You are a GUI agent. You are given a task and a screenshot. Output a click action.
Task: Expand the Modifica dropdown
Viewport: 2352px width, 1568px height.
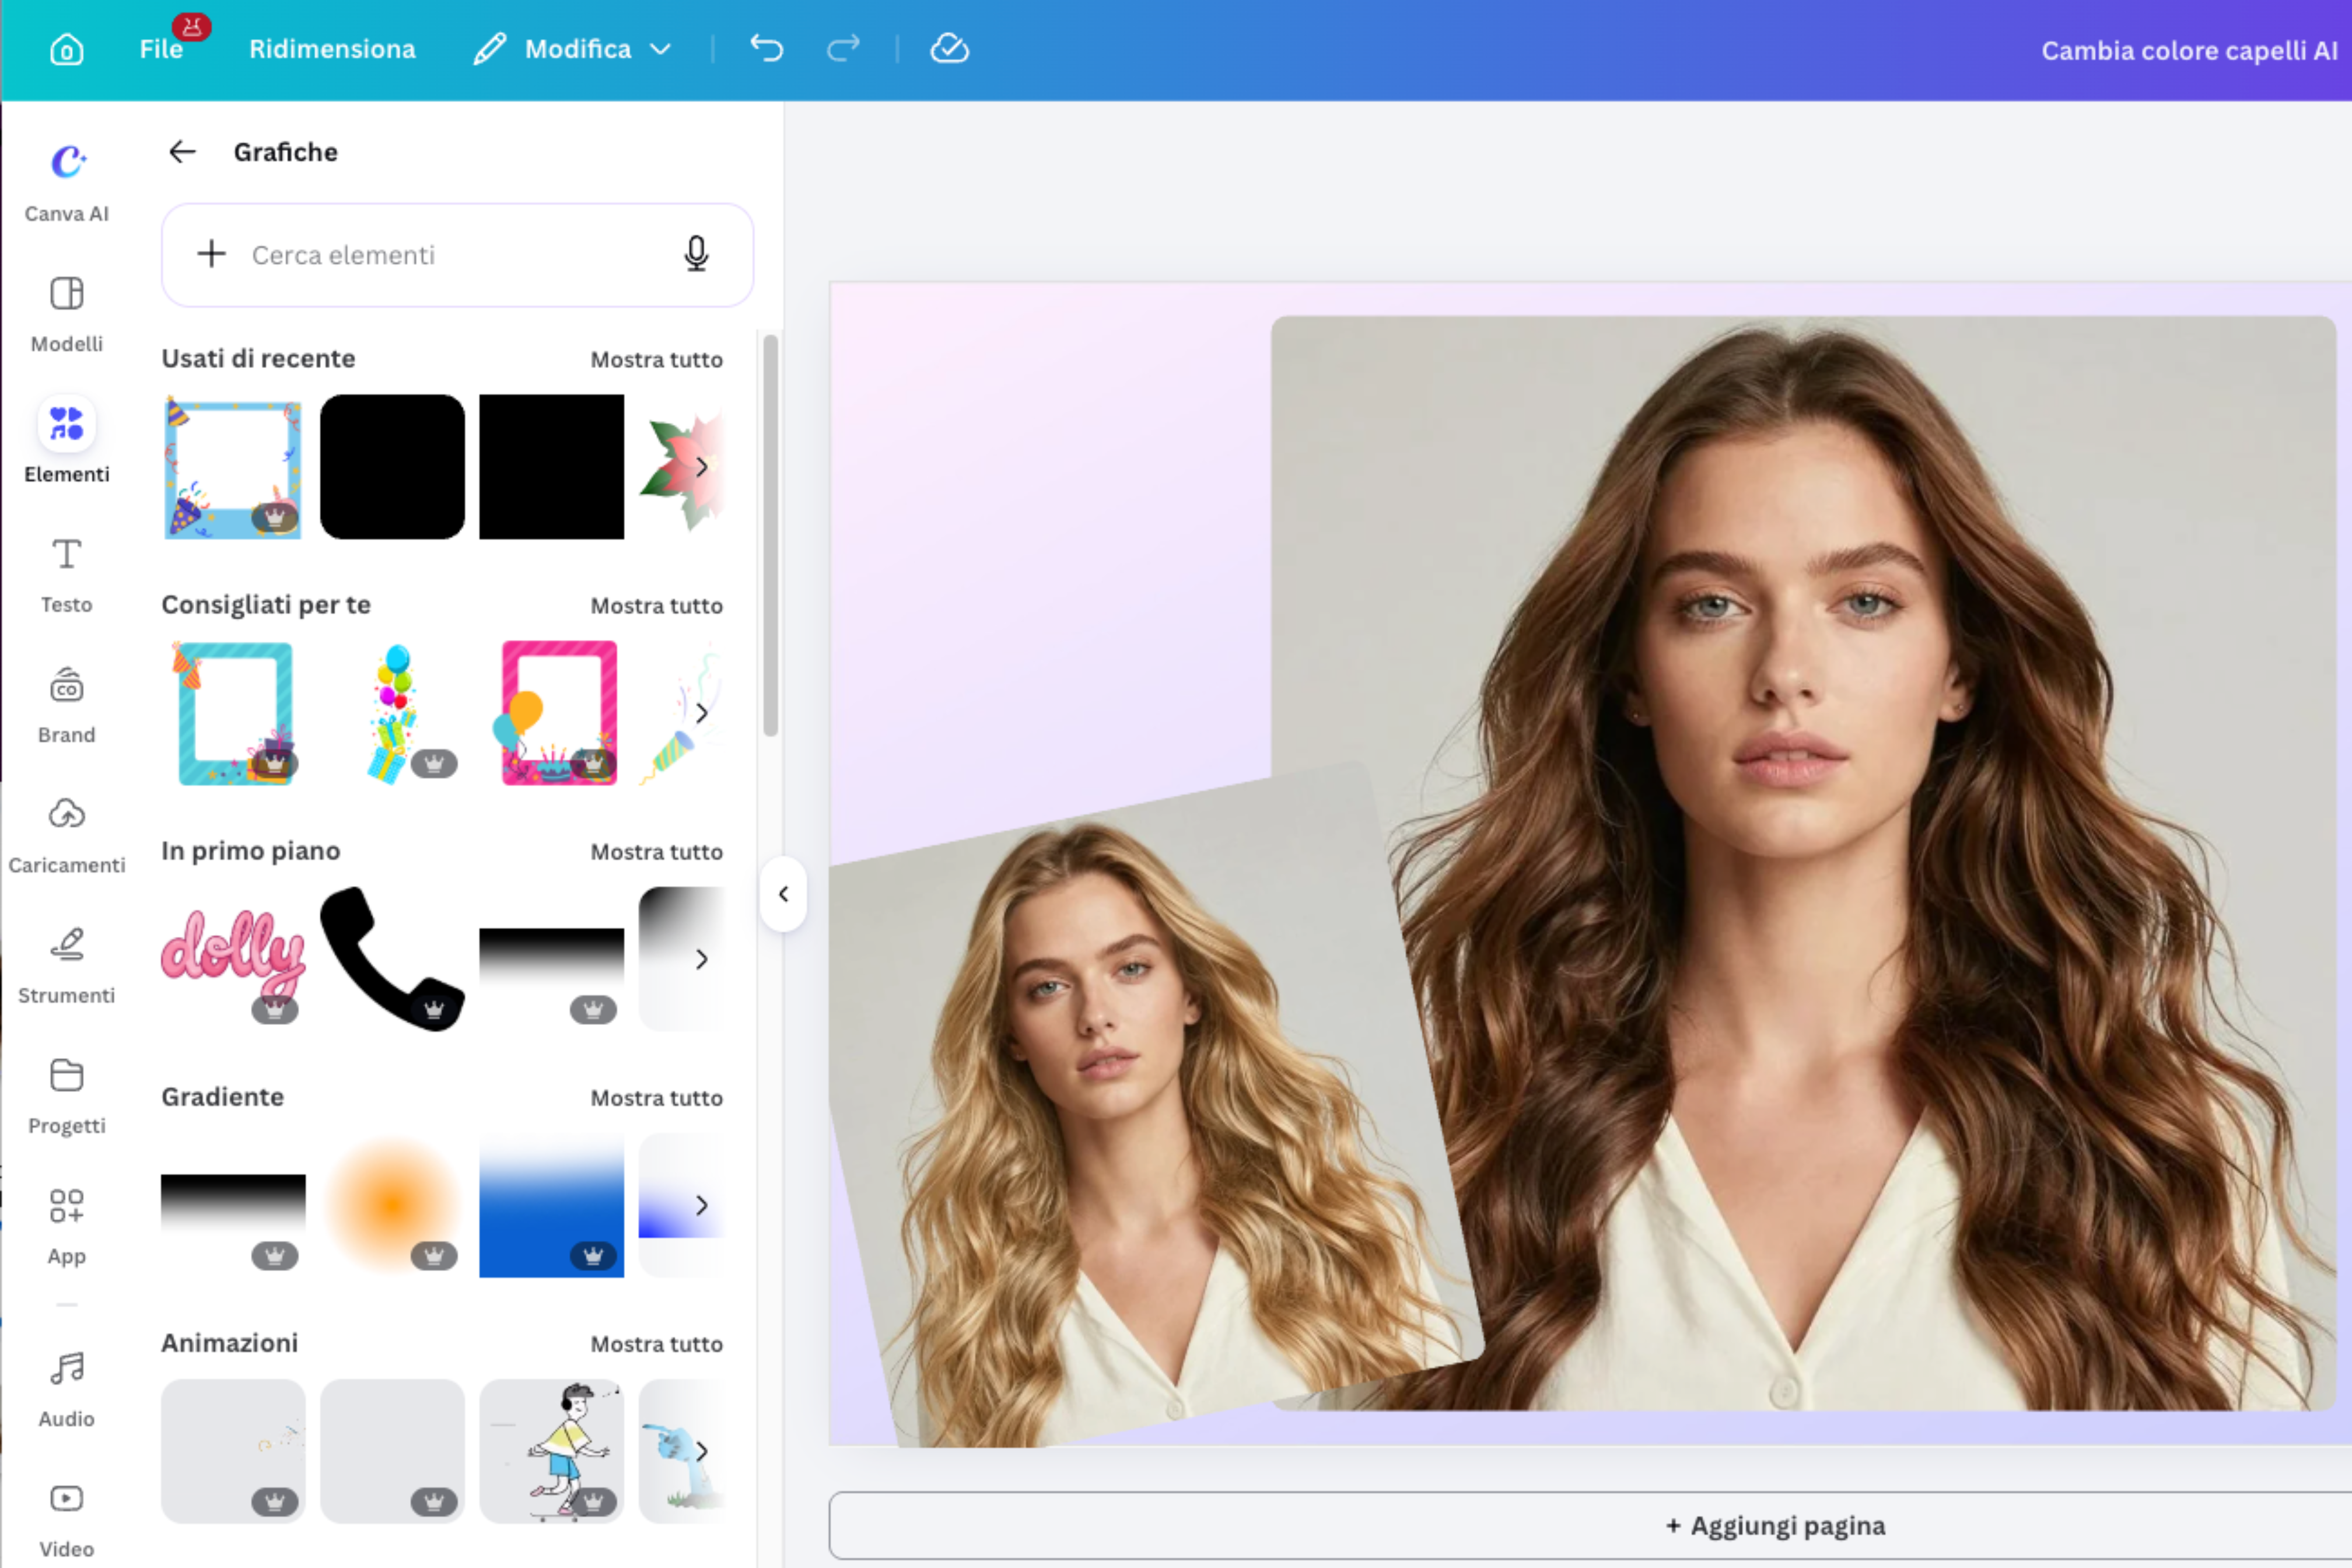coord(572,49)
